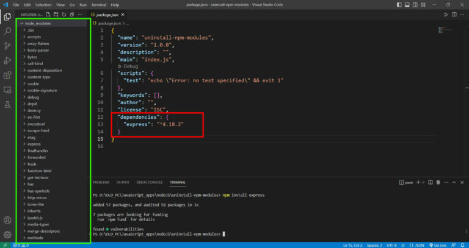Open the Search view in activity bar
This screenshot has height=248, width=469.
(7, 30)
